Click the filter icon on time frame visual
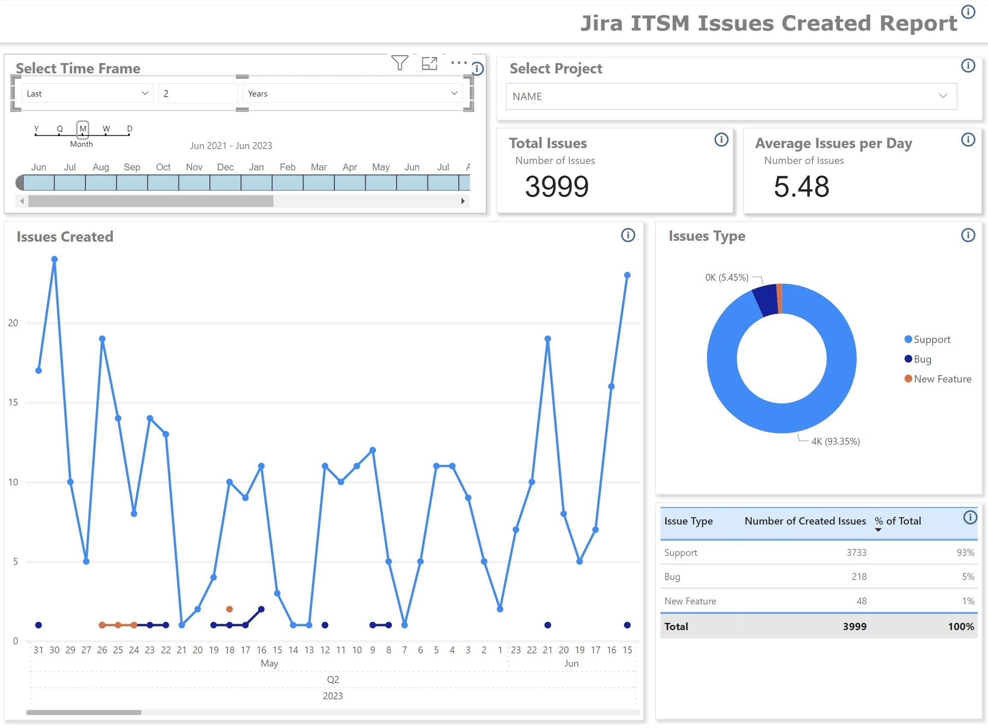Image resolution: width=988 pixels, height=728 pixels. click(x=399, y=63)
